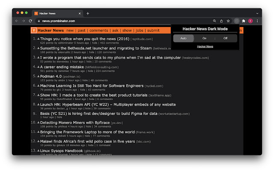The image size is (274, 171).
Task: Open the 'show' section
Action: click(127, 30)
